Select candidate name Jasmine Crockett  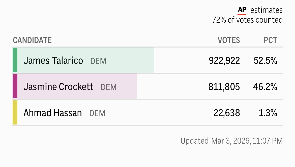tap(58, 87)
